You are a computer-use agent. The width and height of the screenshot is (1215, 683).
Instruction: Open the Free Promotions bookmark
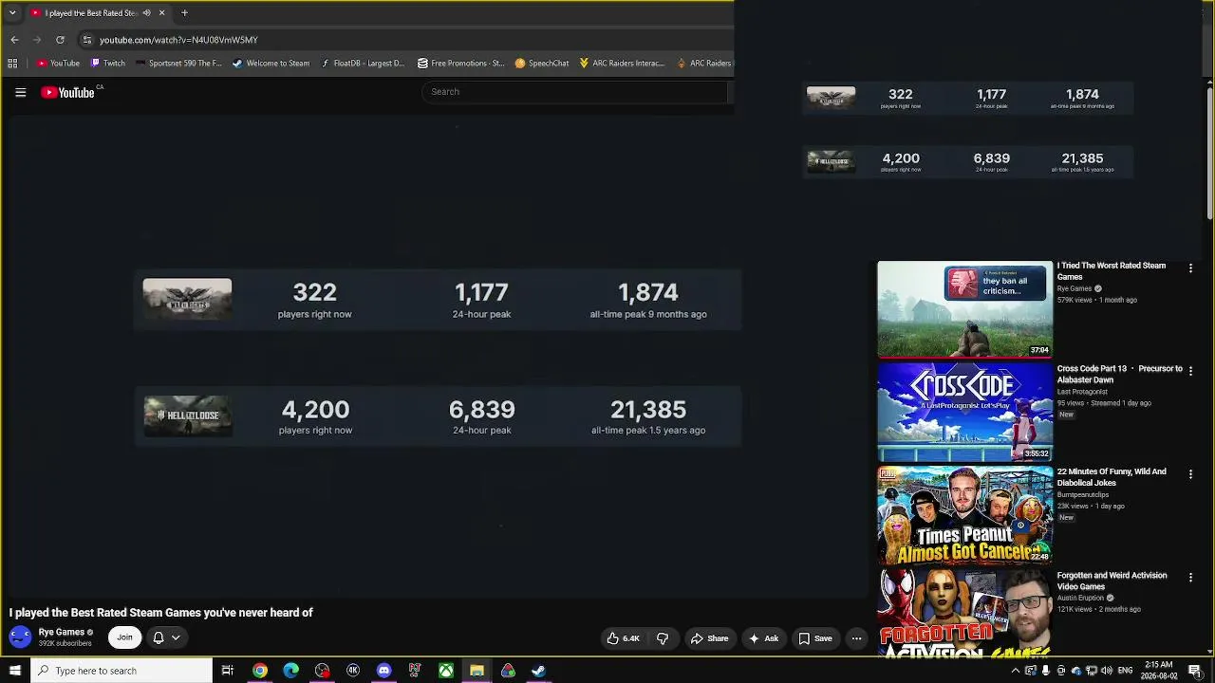tap(461, 64)
